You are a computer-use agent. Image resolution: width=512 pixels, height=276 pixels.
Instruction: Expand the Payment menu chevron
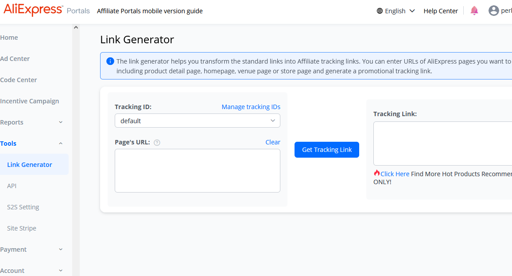click(60, 250)
